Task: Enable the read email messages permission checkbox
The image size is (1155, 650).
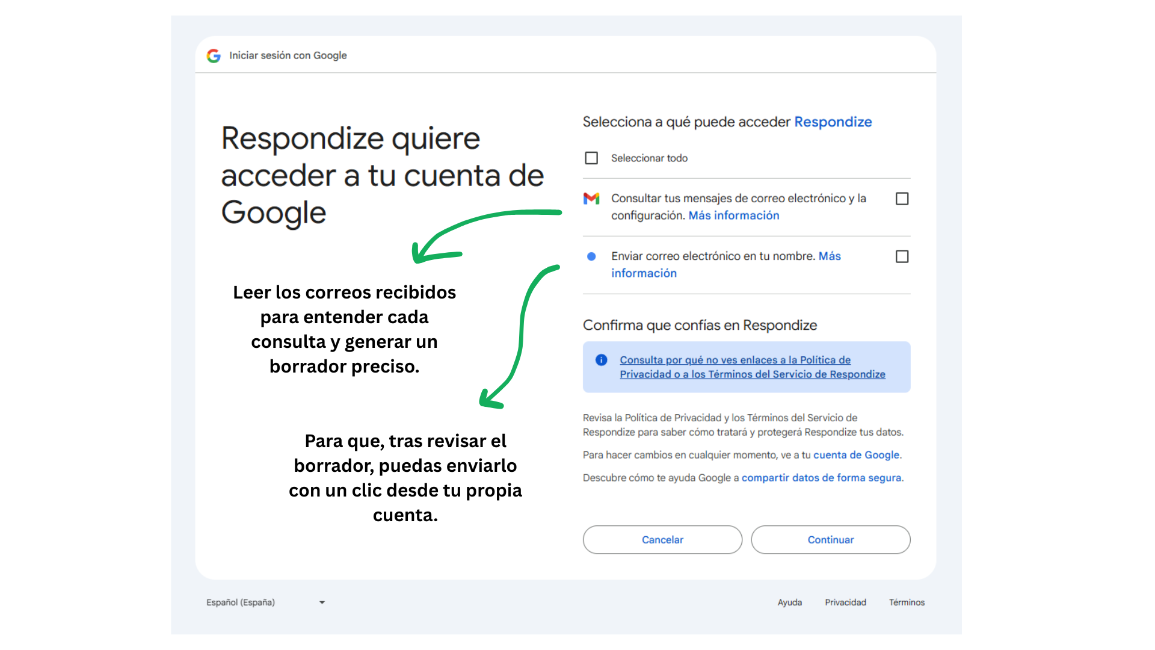Action: [x=902, y=199]
